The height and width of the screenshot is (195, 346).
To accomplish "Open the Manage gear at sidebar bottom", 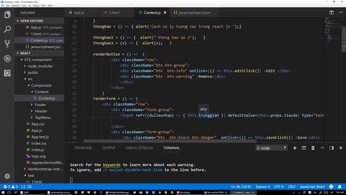I will (7, 176).
